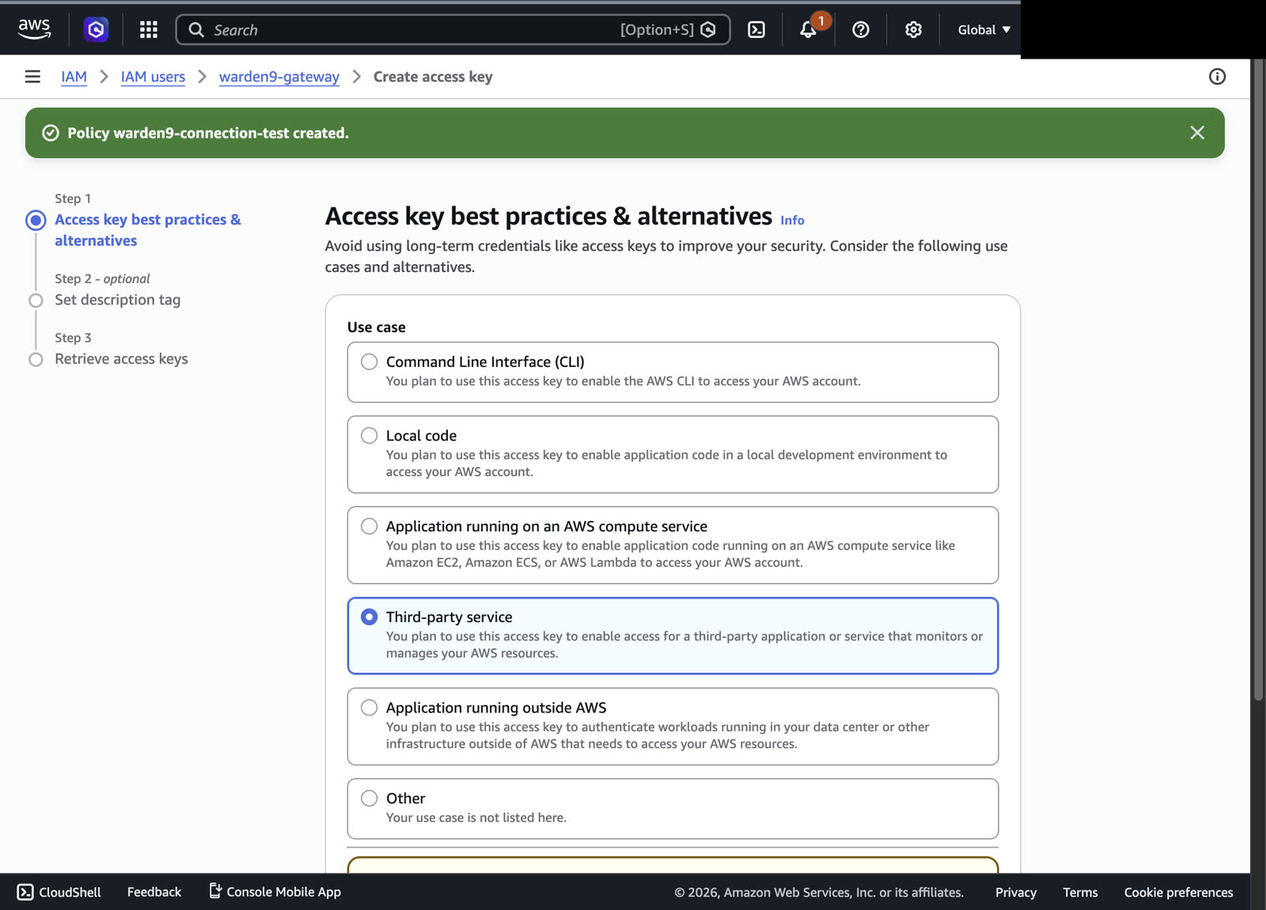The image size is (1266, 910).
Task: Toggle the hamburger navigation menu
Action: (x=32, y=77)
